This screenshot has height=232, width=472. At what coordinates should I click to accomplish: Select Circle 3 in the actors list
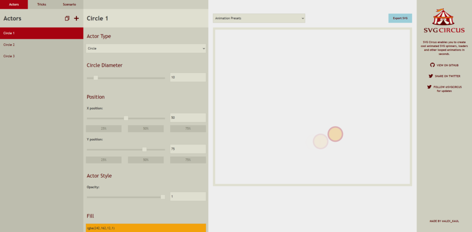pyautogui.click(x=41, y=56)
